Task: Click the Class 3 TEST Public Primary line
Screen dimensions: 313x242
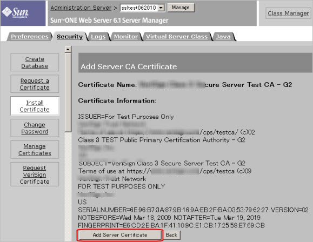Action: pos(162,140)
